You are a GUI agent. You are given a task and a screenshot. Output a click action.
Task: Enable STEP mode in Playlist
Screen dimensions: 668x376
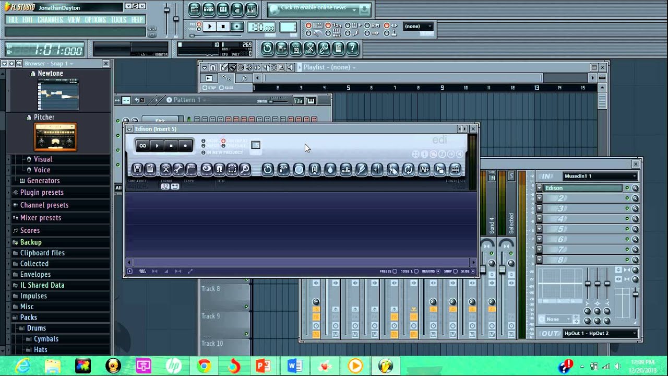coord(205,88)
